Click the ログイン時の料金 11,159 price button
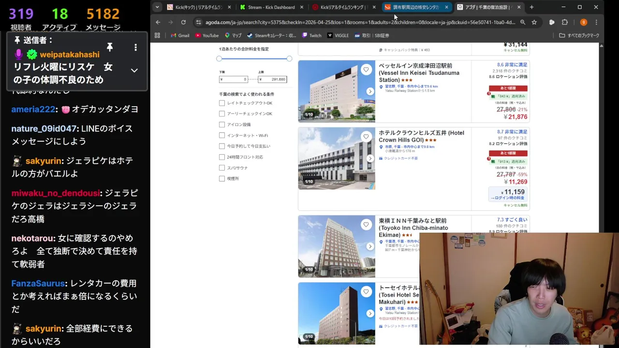619x348 pixels. 507,194
